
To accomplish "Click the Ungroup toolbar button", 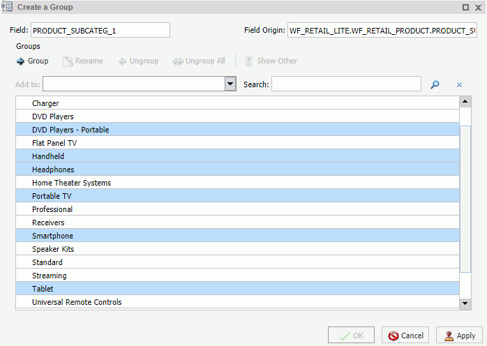I will 139,61.
